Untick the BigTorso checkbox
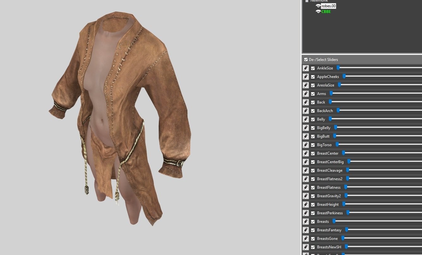The height and width of the screenshot is (255, 422). [x=313, y=145]
